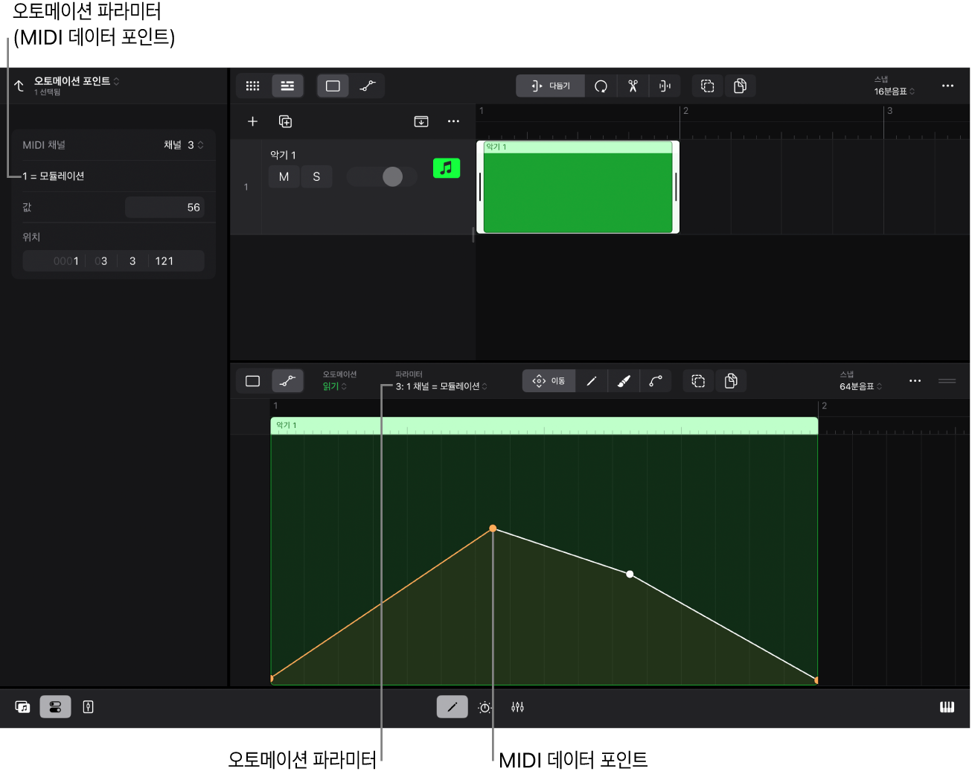The width and height of the screenshot is (972, 780).
Task: Solo track 악기 1
Action: coord(316,176)
